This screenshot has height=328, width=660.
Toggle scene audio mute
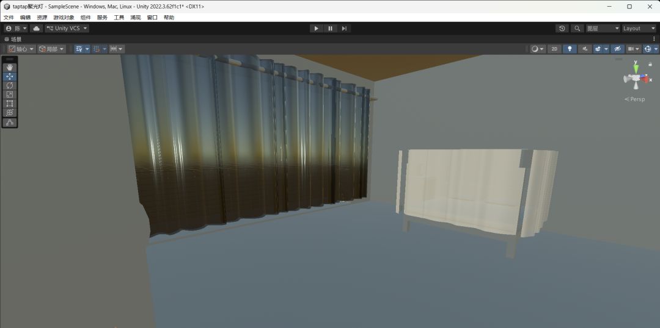(x=585, y=49)
